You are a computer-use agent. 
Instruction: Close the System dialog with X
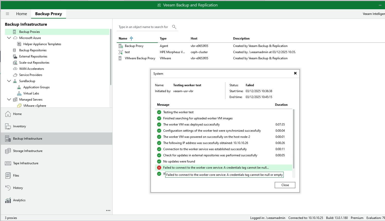(x=295, y=73)
